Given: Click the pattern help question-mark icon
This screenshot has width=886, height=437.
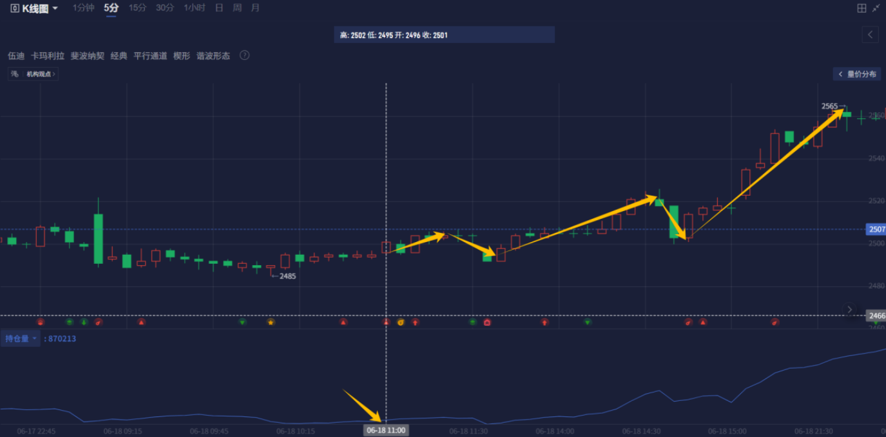Looking at the screenshot, I should click(244, 55).
